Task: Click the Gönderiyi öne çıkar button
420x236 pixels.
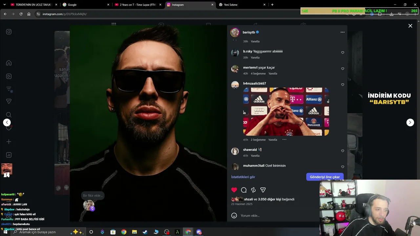Action: pos(325,177)
